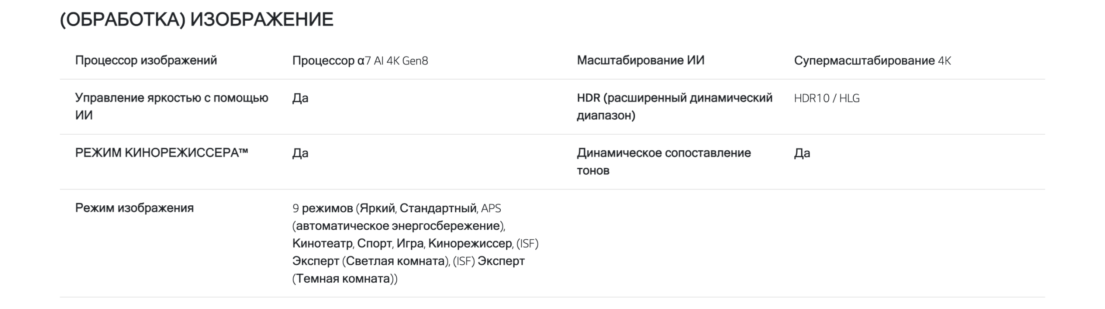Screen dimensions: 1105x309
Task: Click the "Динамическое сопоставление тонов" label
Action: (663, 161)
